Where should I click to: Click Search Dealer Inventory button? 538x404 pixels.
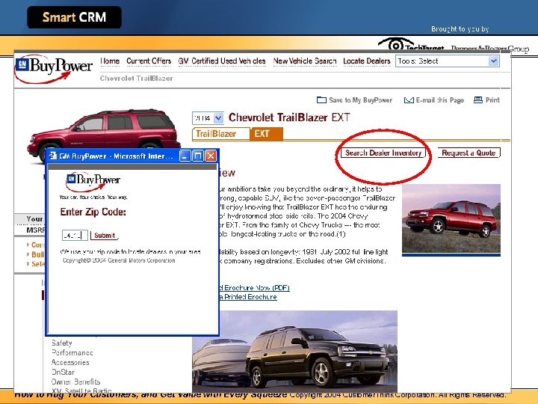click(383, 153)
